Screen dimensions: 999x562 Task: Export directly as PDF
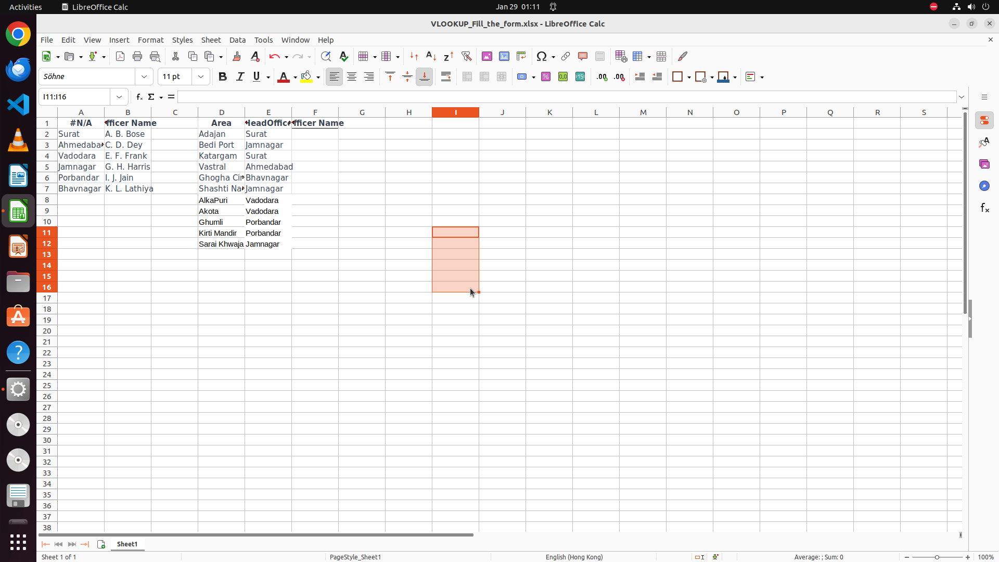pyautogui.click(x=120, y=56)
